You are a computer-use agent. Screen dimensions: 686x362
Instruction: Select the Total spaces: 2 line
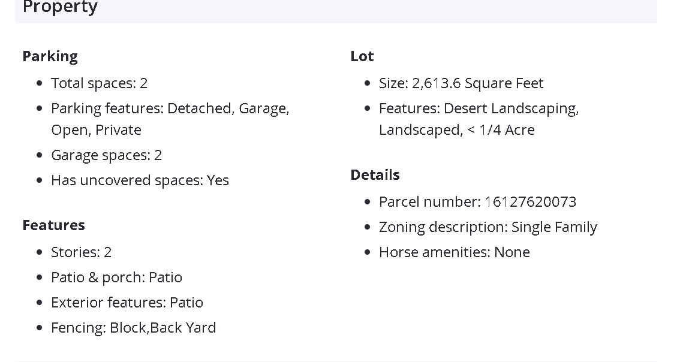pyautogui.click(x=99, y=83)
